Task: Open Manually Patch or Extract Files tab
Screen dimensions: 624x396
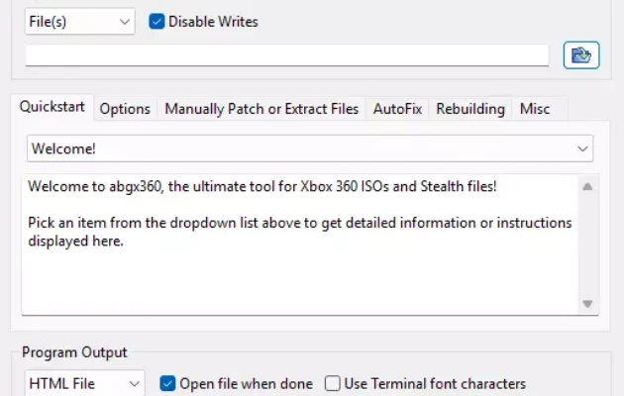Action: (261, 109)
